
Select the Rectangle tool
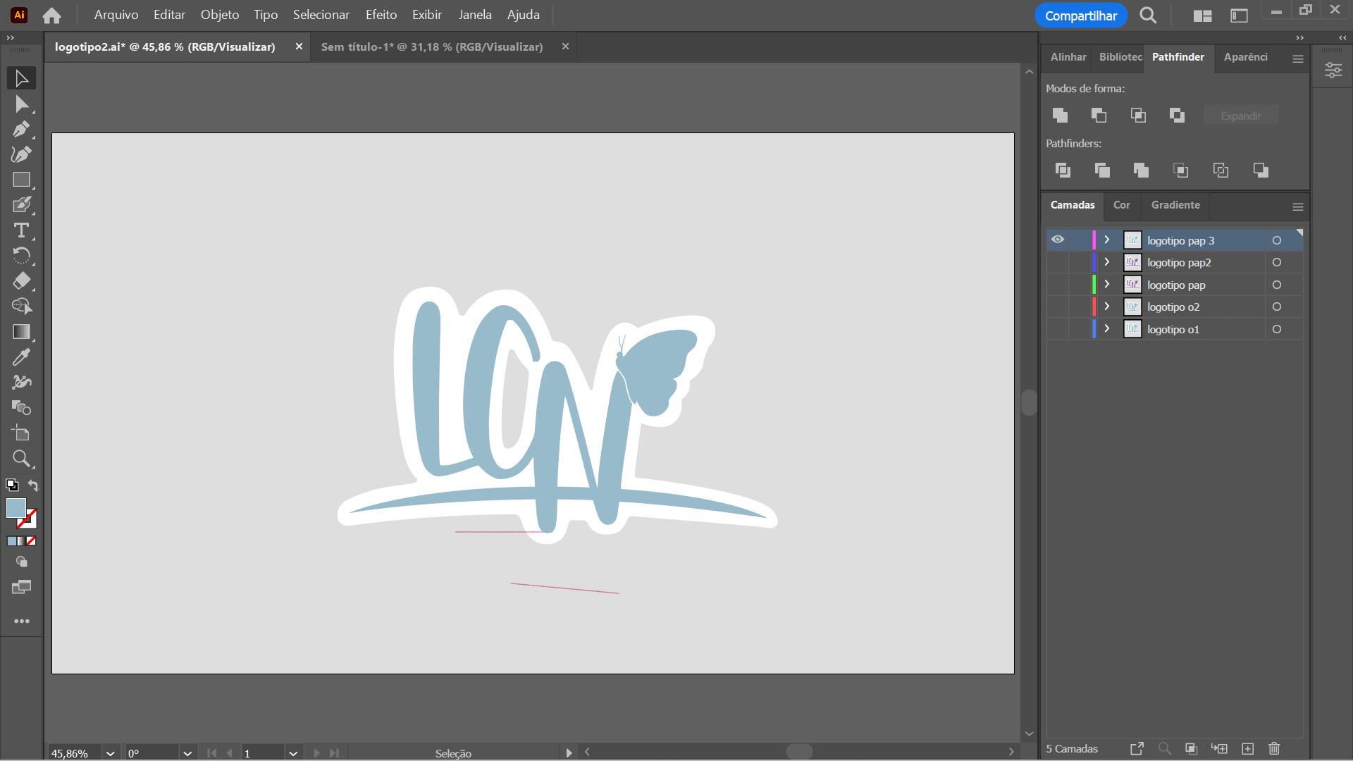(x=21, y=180)
